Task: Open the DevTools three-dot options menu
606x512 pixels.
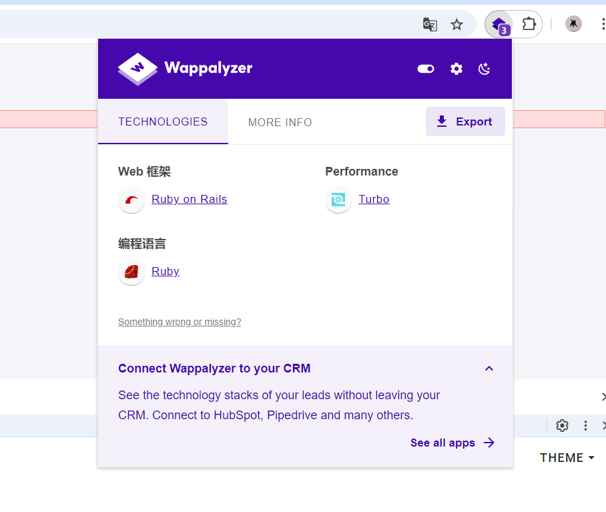Action: 585,425
